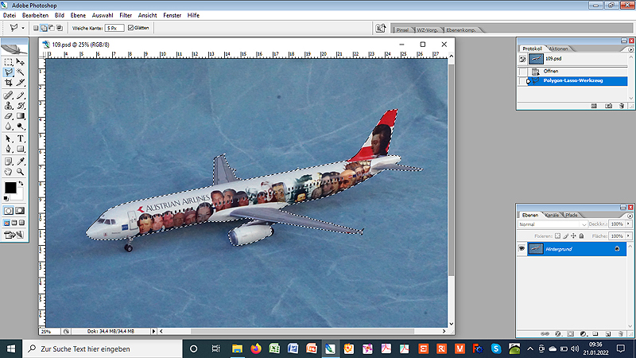Select the Slice tool
The width and height of the screenshot is (636, 358).
coord(21,83)
